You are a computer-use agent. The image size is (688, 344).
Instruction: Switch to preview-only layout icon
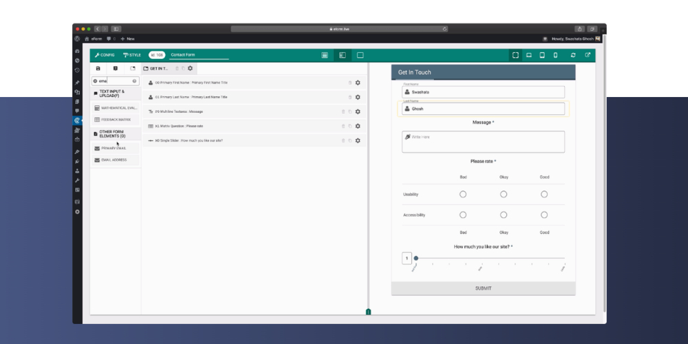[361, 55]
